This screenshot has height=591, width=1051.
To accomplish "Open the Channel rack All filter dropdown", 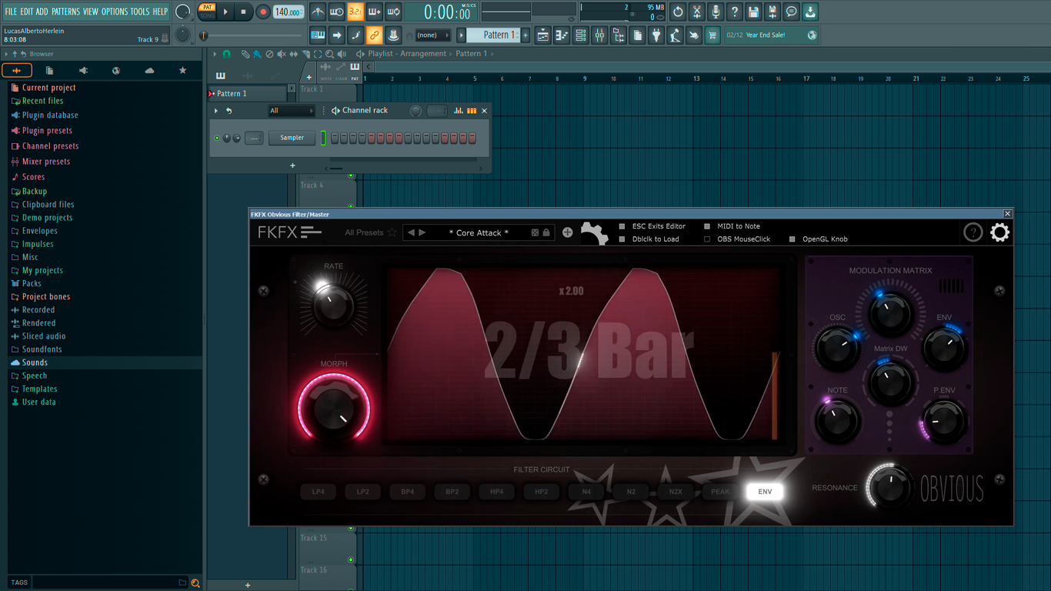I will pos(291,111).
